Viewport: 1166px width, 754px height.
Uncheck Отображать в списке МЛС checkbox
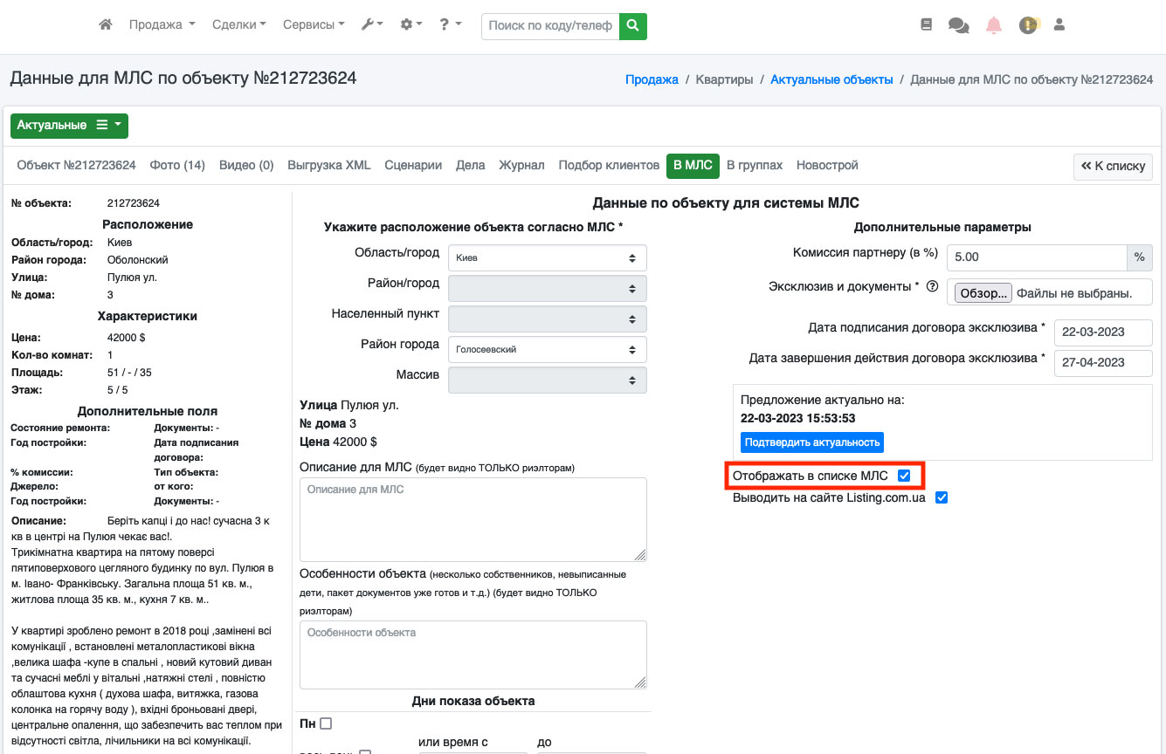tap(904, 476)
